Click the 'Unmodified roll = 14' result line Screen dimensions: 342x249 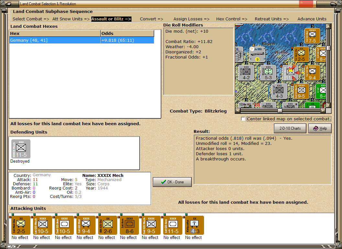click(x=234, y=143)
